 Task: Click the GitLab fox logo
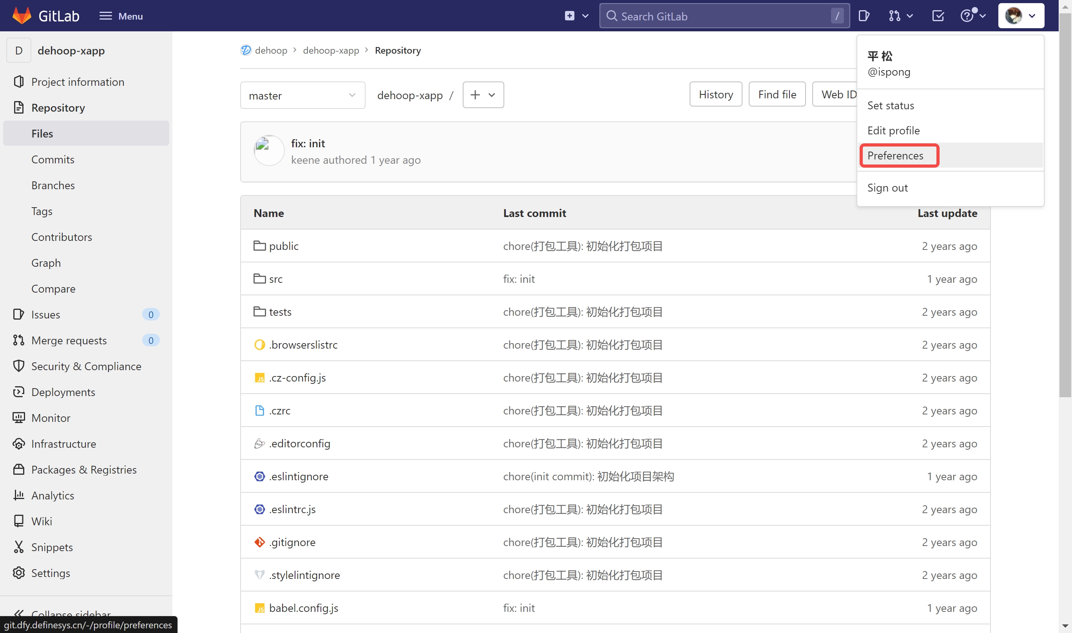[22, 16]
